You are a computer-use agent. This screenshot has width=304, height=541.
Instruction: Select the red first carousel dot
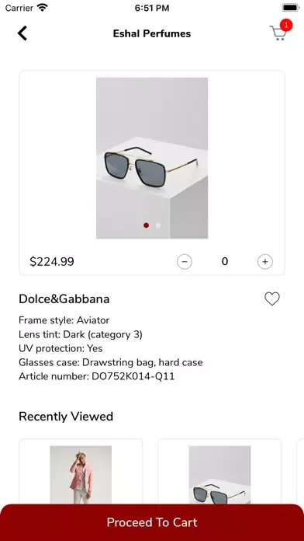point(147,225)
